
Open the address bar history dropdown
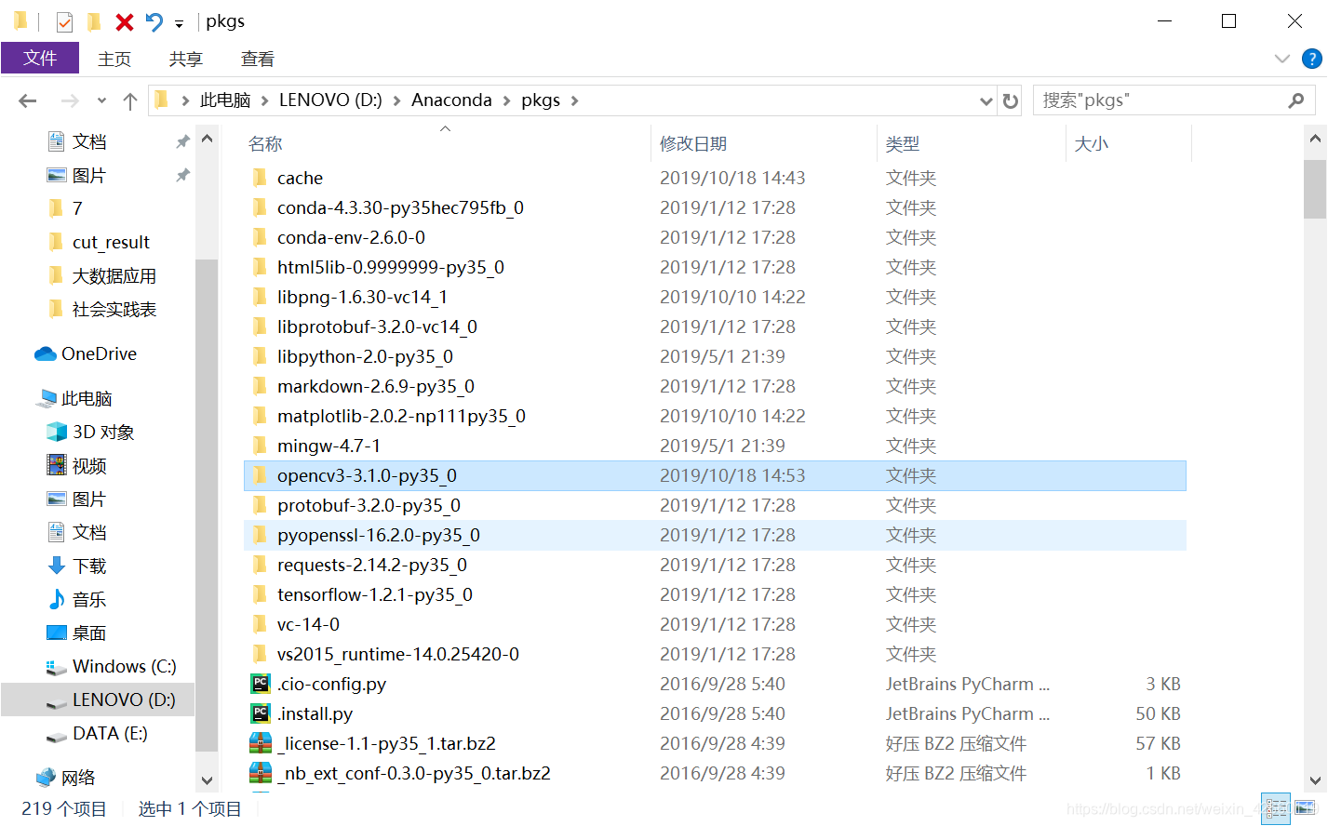click(986, 100)
